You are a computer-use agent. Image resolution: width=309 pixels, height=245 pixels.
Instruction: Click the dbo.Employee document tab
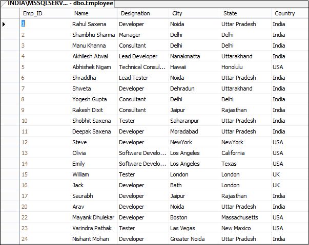pos(60,3)
